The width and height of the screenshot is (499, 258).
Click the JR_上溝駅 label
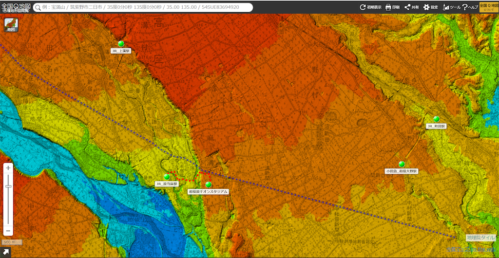121,51
